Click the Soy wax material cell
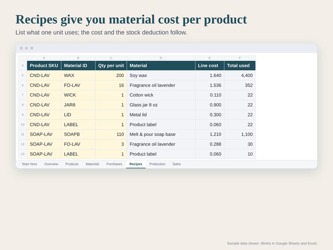The height and width of the screenshot is (250, 333). point(161,76)
